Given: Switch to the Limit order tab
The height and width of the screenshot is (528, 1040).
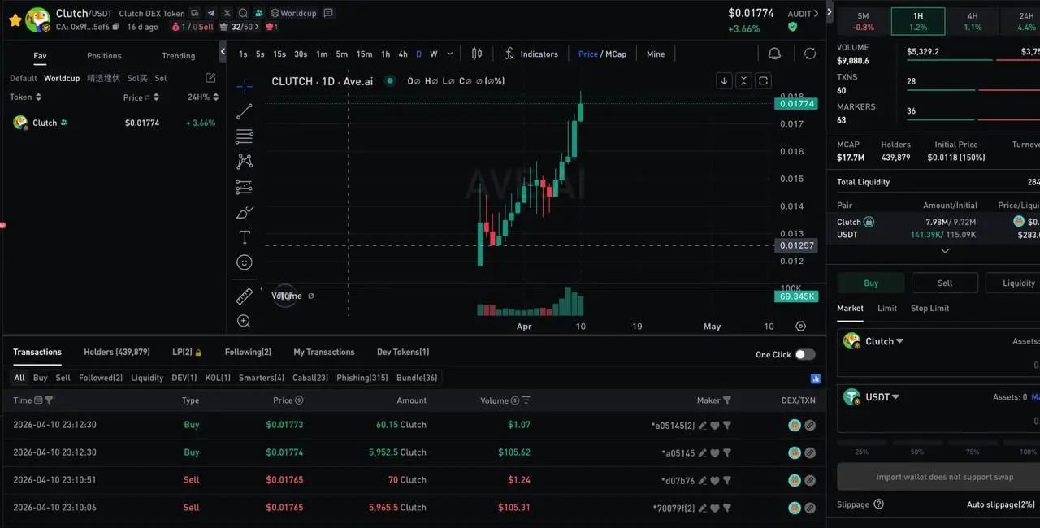Looking at the screenshot, I should [887, 308].
